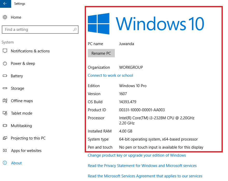This screenshot has width=228, height=181.
Task: Click the Home gear icon
Action: click(x=5, y=17)
